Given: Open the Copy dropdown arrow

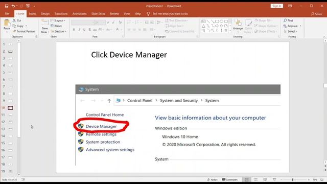Looking at the screenshot, I should [x=26, y=26].
